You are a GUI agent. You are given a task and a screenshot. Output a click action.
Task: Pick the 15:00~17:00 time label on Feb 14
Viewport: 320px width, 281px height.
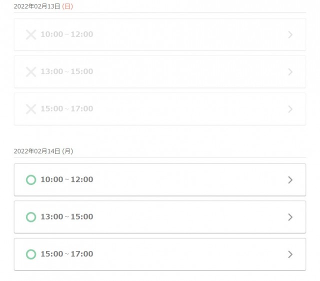pyautogui.click(x=66, y=254)
